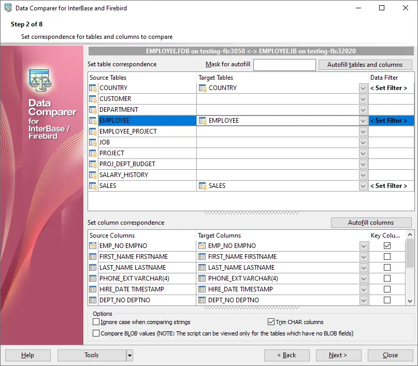Mark LAST_NAME as key column
The width and height of the screenshot is (418, 366).
pos(387,268)
